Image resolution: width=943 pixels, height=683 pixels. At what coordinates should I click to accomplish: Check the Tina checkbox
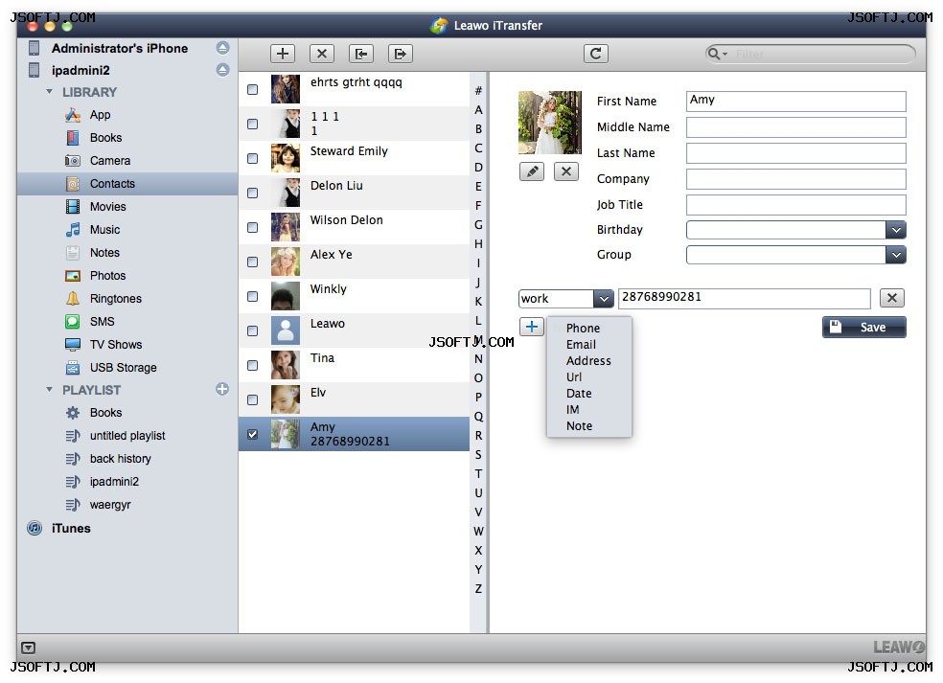pyautogui.click(x=253, y=365)
